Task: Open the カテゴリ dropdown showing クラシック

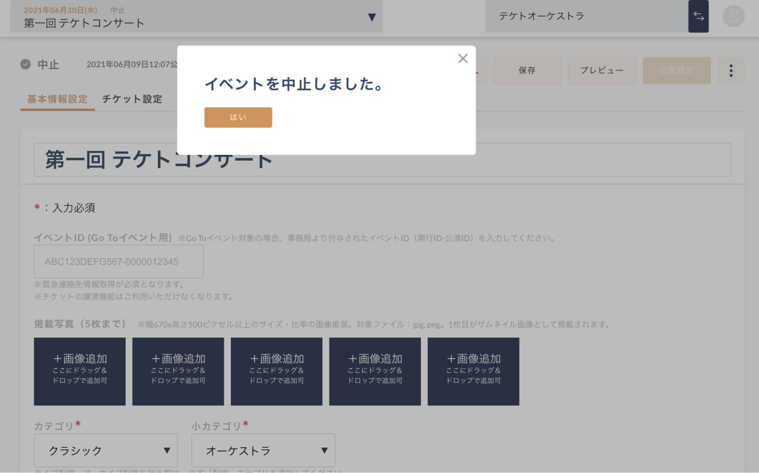Action: [106, 451]
